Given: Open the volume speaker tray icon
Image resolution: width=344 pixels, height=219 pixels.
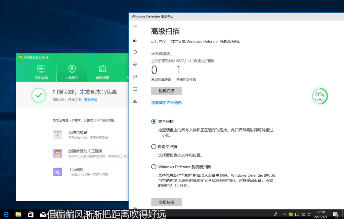Looking at the screenshot, I should tap(303, 214).
